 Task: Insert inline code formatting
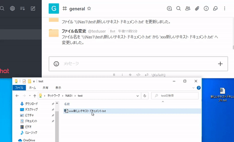pos(138,75)
